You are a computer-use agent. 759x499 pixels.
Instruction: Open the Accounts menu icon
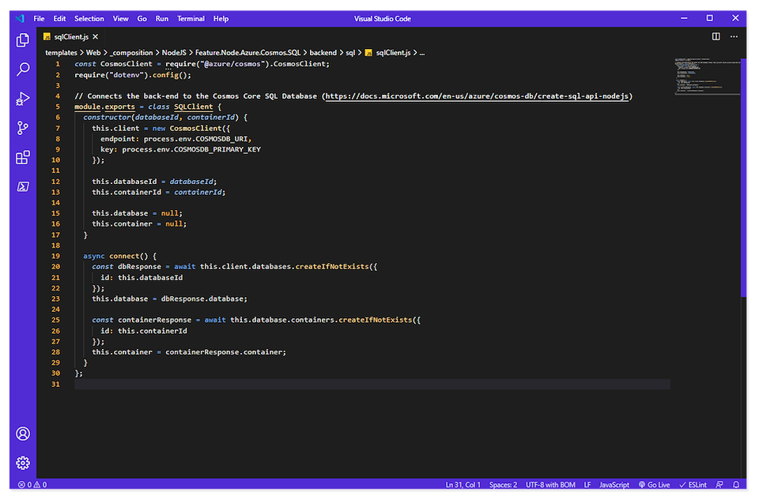[23, 433]
